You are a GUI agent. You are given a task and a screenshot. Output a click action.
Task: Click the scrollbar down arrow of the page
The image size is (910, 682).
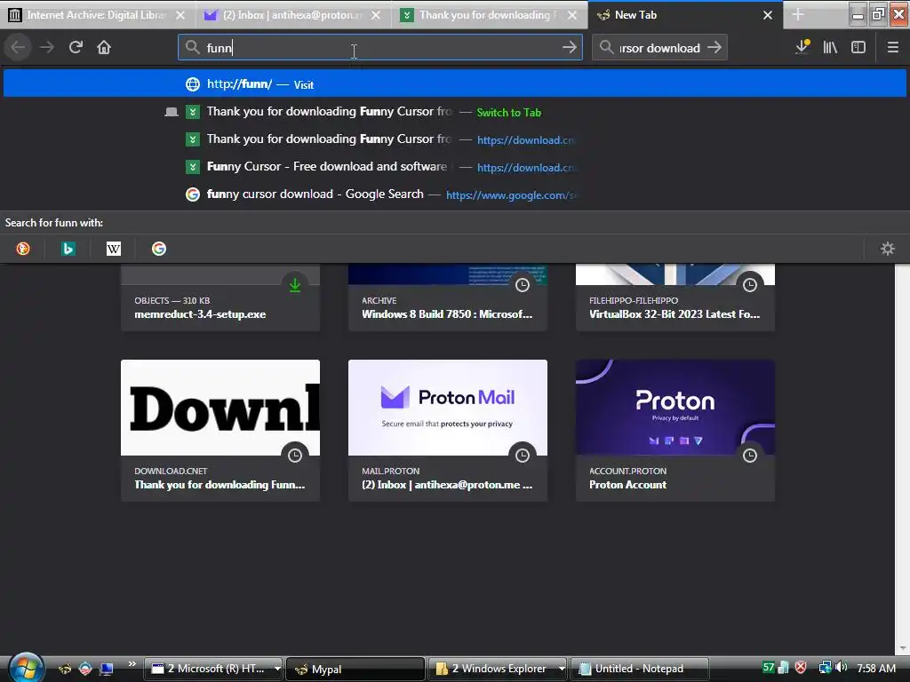click(x=903, y=648)
